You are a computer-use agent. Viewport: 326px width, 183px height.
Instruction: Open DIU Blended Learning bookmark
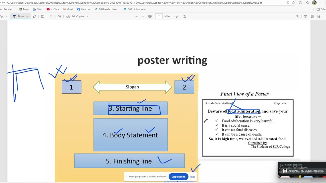[107, 9]
